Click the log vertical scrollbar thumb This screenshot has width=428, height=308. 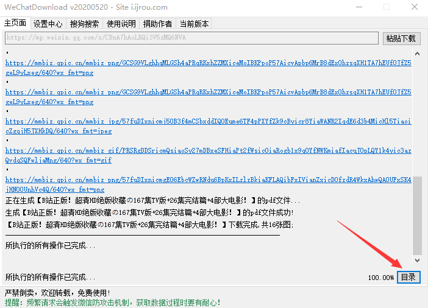click(x=417, y=215)
